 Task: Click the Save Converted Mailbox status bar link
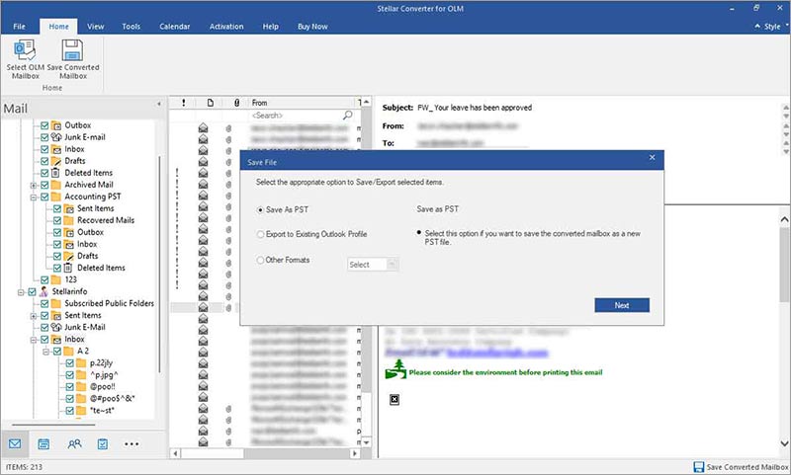point(747,467)
